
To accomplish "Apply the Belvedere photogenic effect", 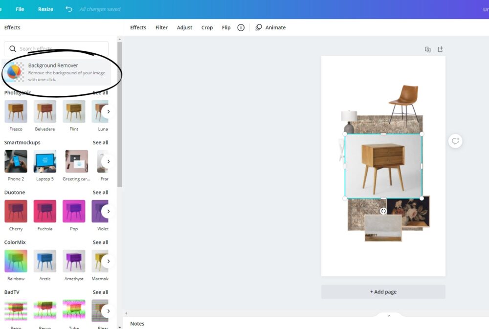I will coord(45,111).
